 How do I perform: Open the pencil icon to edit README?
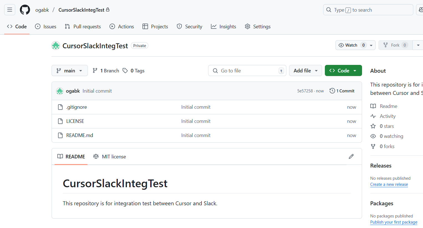pos(351,156)
